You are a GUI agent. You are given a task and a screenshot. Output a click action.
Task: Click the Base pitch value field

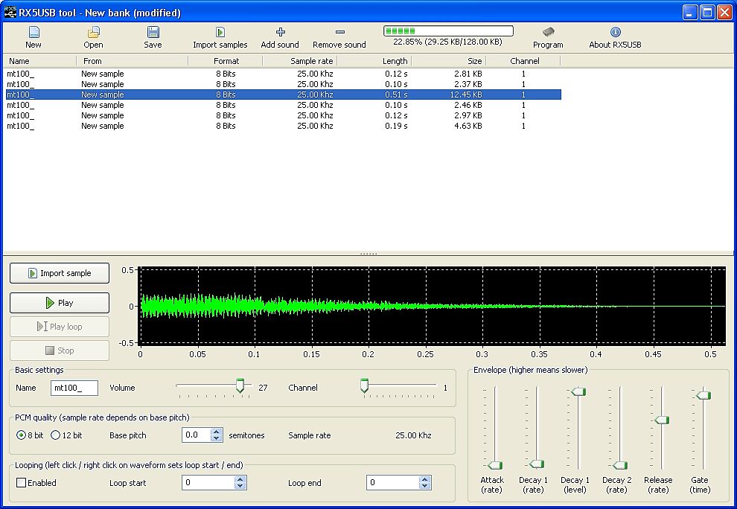(197, 435)
